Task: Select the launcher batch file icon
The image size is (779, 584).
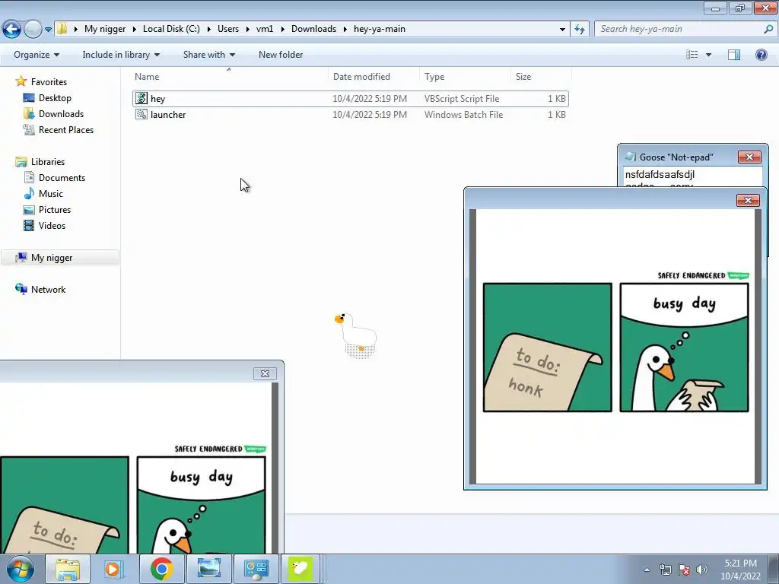Action: coord(141,114)
